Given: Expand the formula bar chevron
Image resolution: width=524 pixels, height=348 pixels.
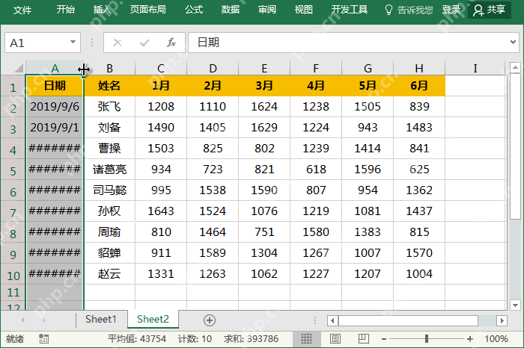Looking at the screenshot, I should click(513, 43).
